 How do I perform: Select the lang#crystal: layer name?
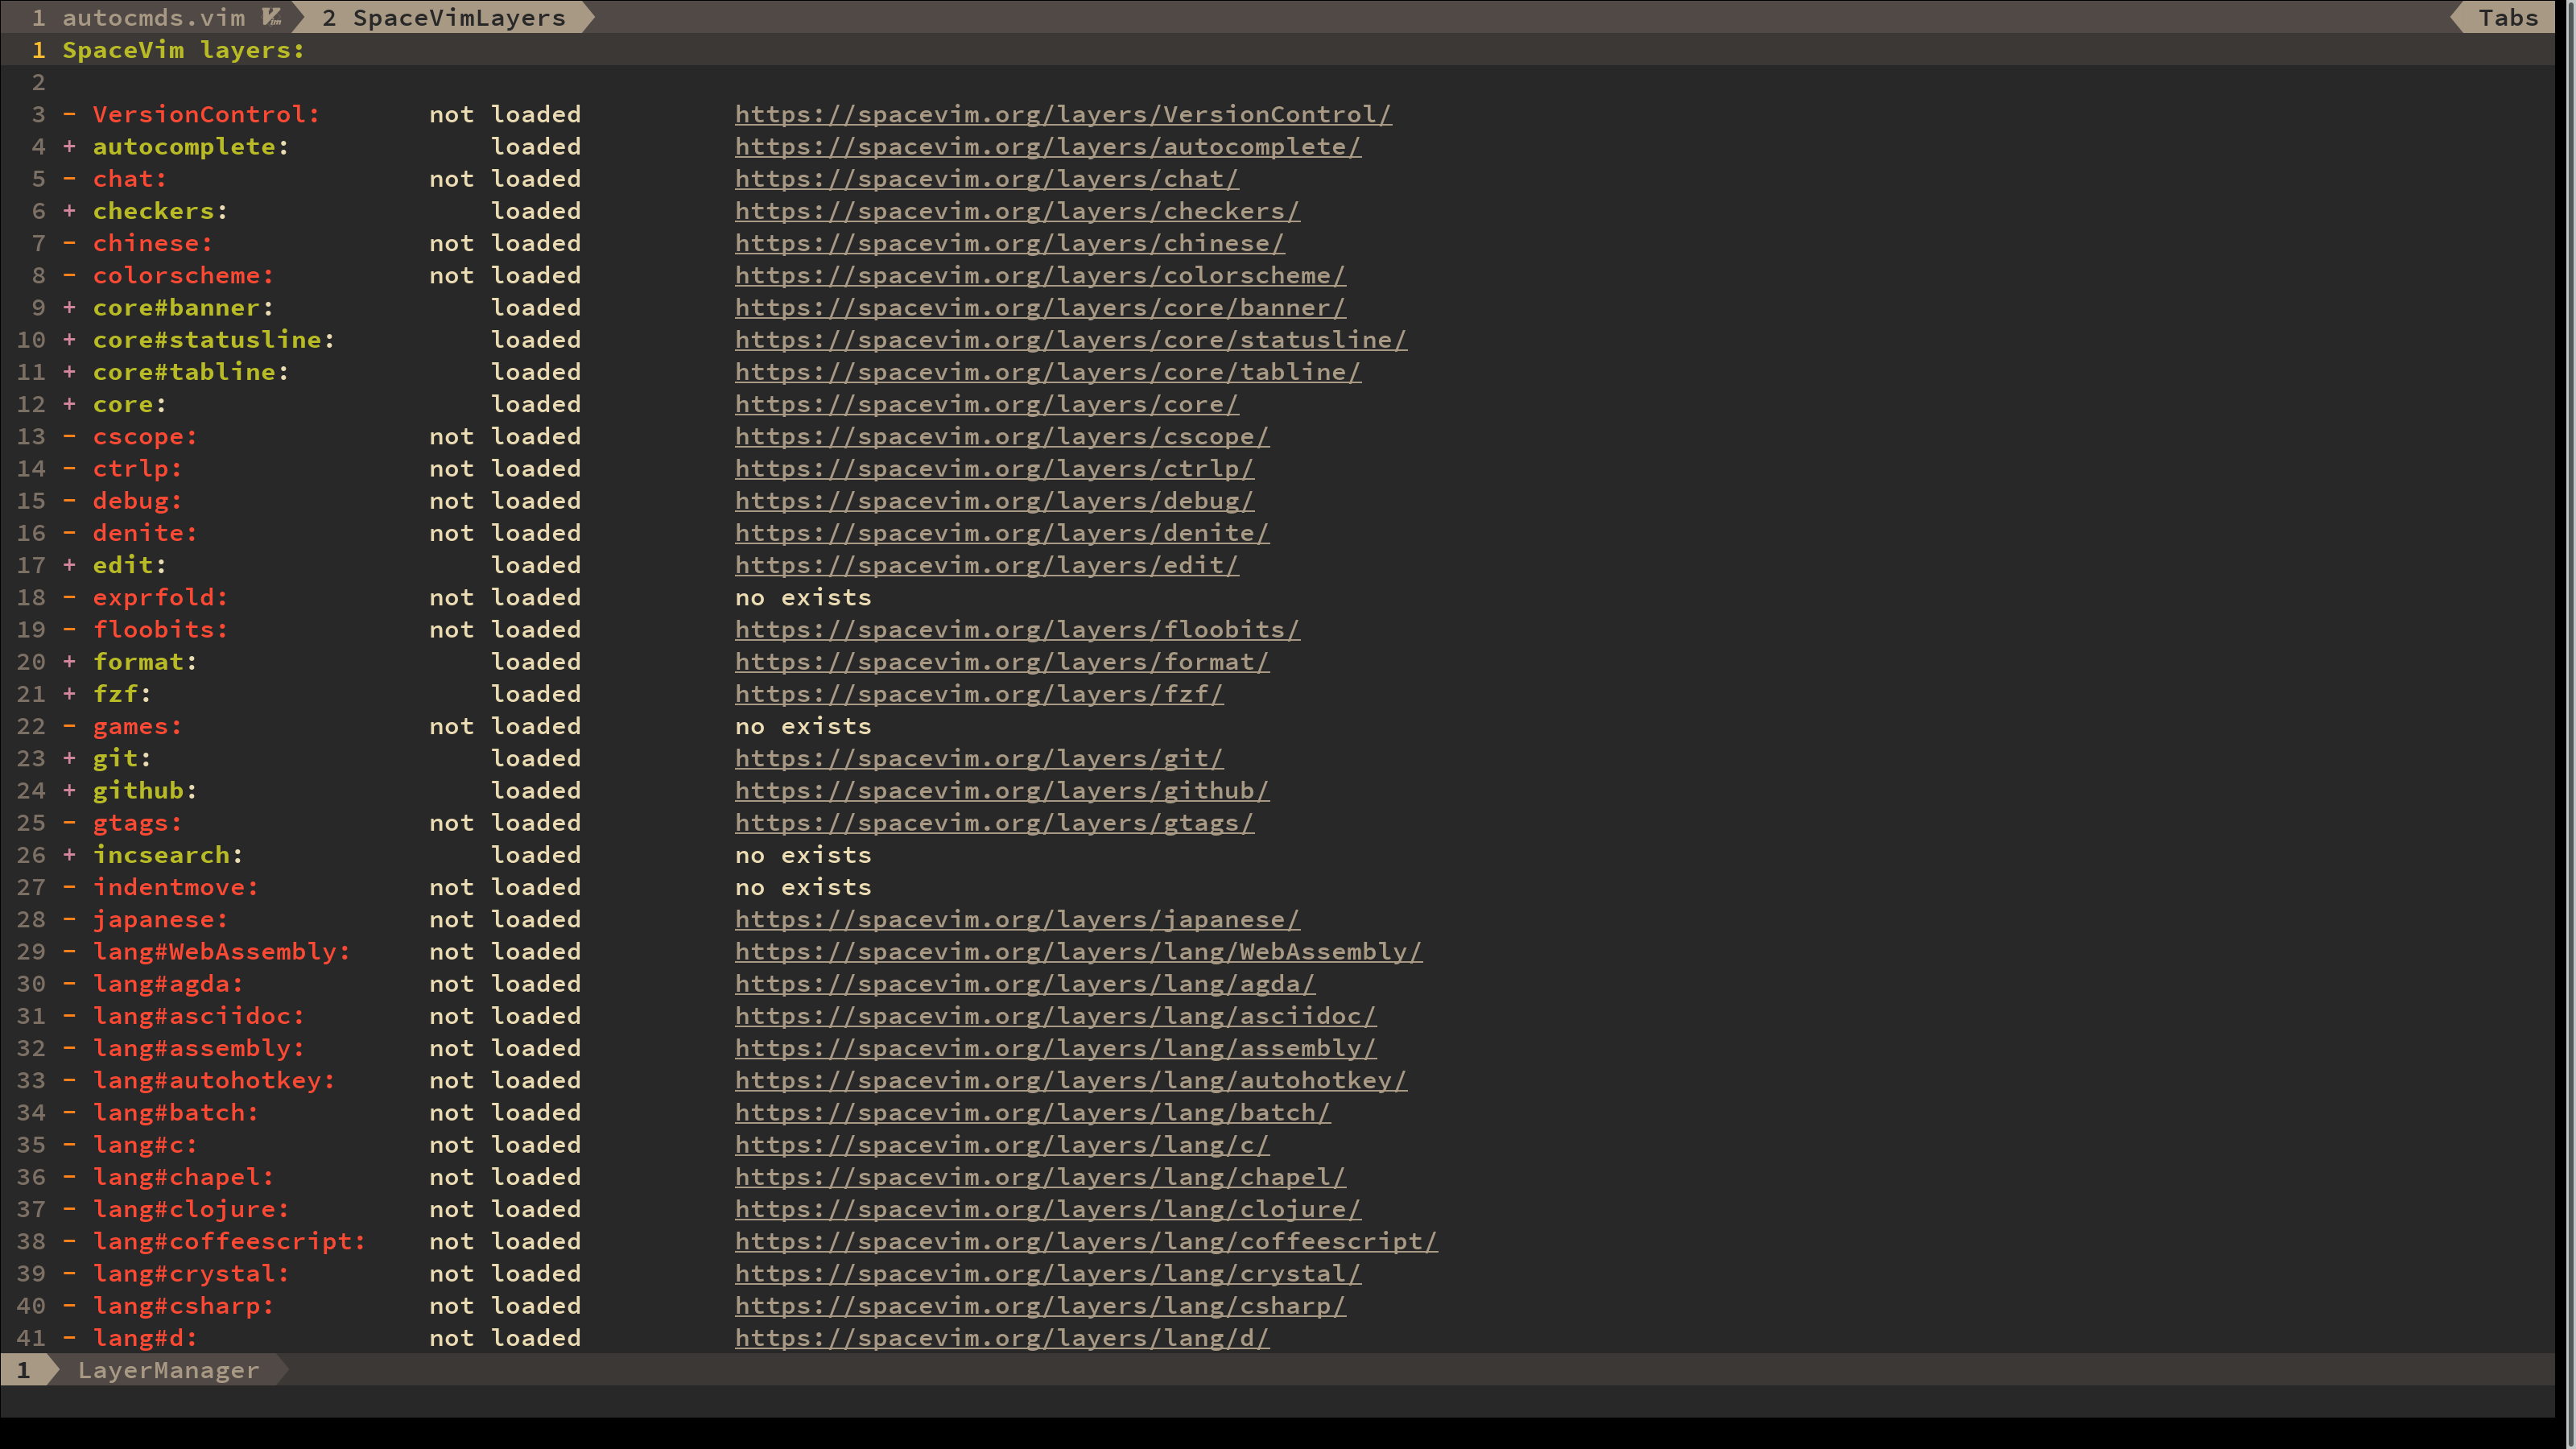pos(191,1274)
